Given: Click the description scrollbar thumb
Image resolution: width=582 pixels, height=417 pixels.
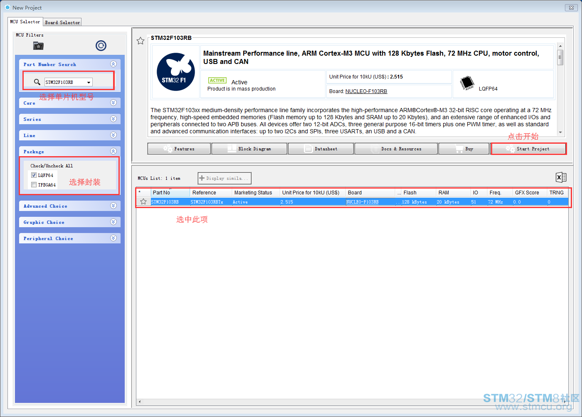Looking at the screenshot, I should (x=560, y=57).
